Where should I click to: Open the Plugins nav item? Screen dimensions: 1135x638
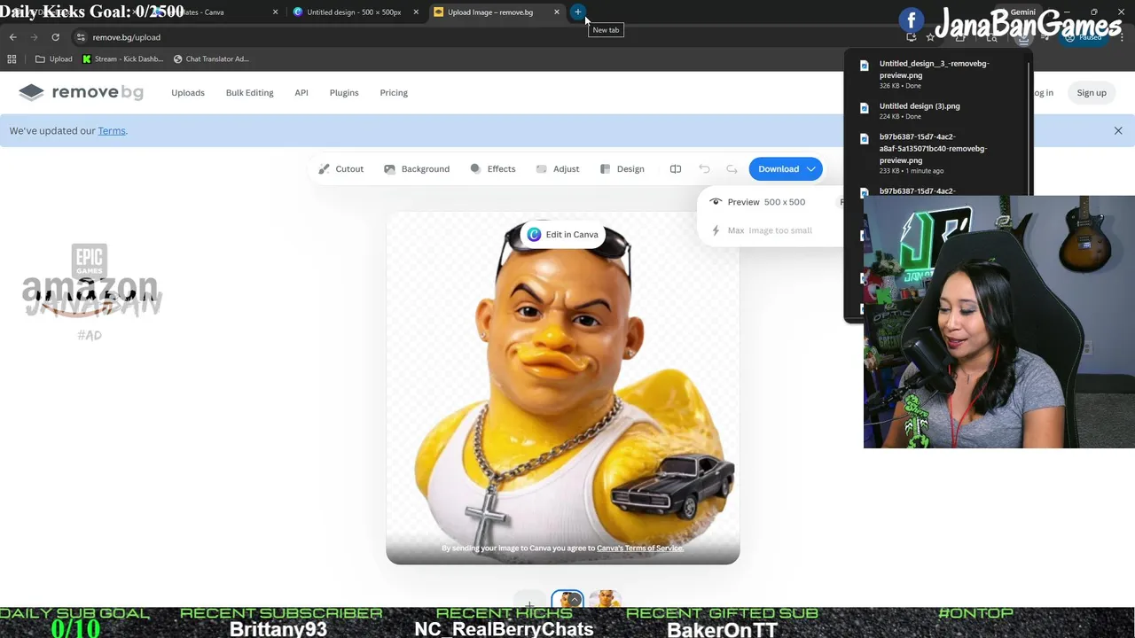344,92
